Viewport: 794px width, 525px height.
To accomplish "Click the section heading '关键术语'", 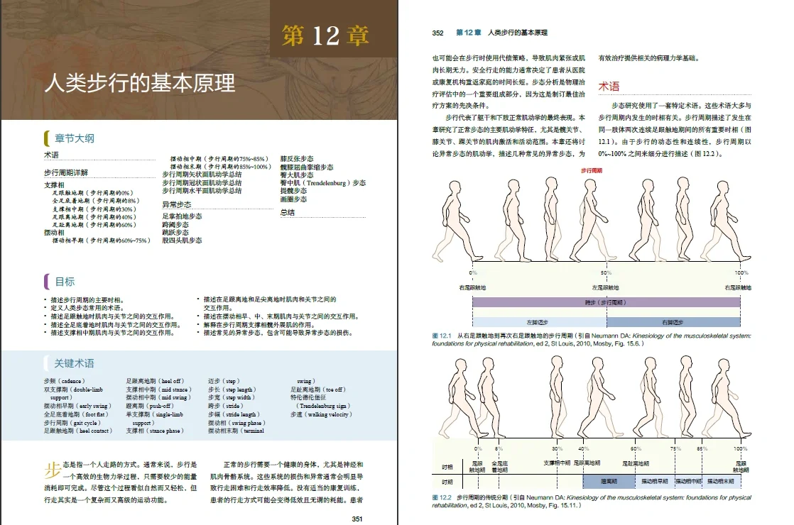I will tap(75, 363).
